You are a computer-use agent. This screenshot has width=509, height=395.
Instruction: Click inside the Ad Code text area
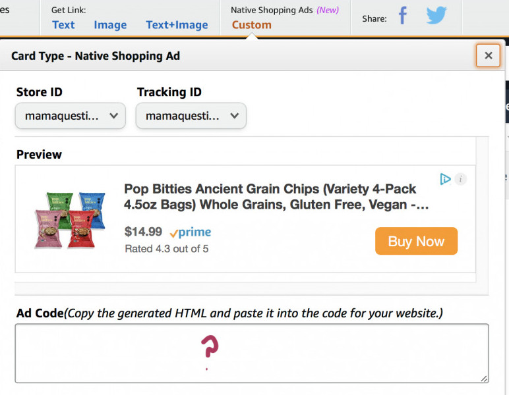pyautogui.click(x=251, y=353)
